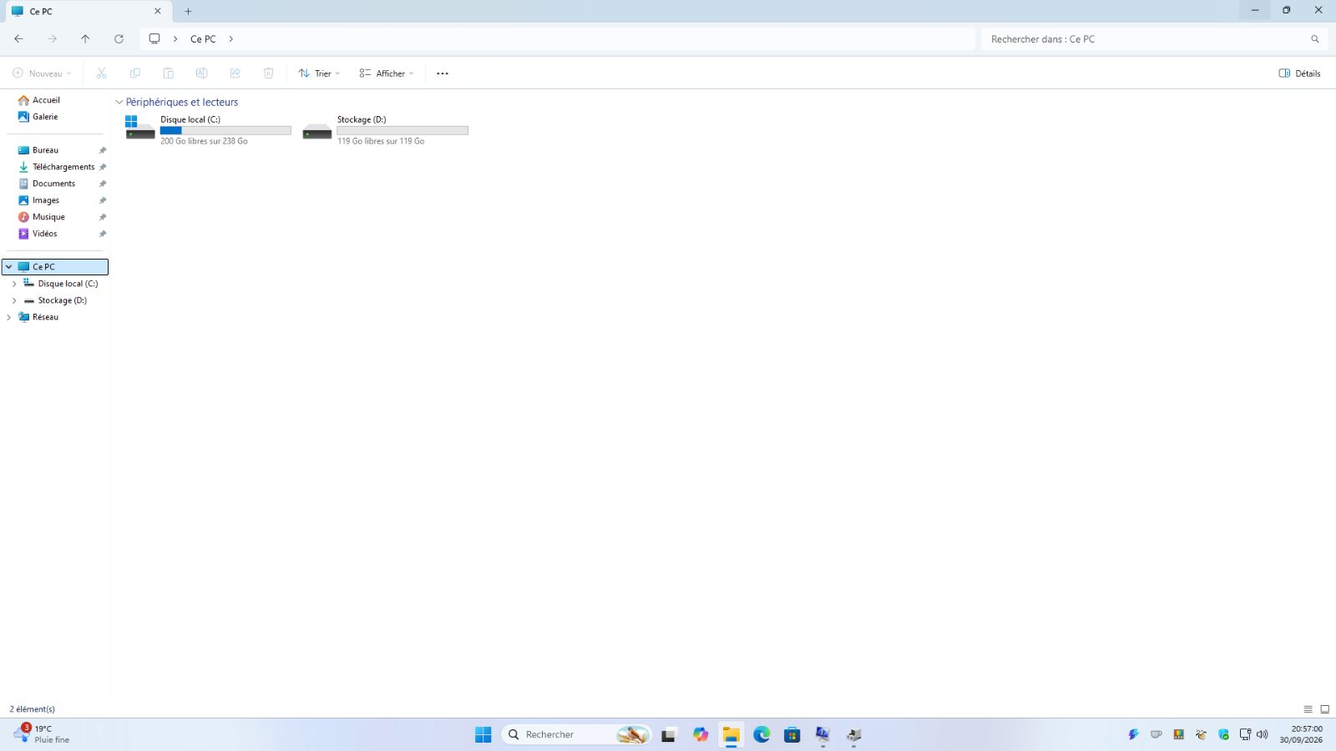Click the Rename icon in toolbar

[x=202, y=73]
